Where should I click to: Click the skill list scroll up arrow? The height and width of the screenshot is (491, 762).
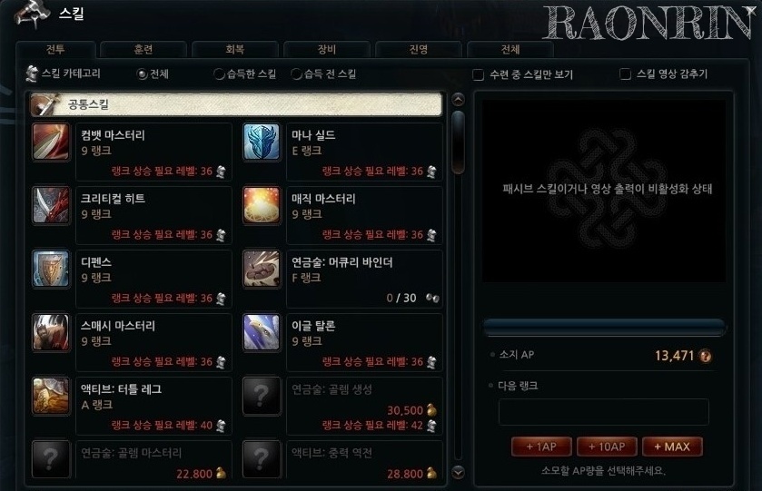coord(458,100)
